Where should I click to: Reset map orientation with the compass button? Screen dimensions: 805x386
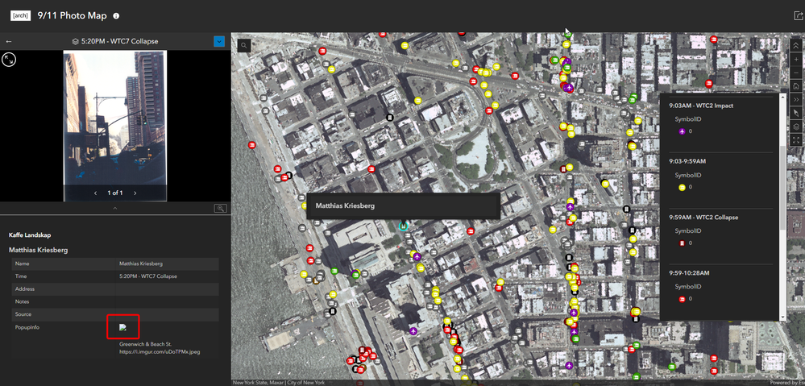click(x=796, y=113)
